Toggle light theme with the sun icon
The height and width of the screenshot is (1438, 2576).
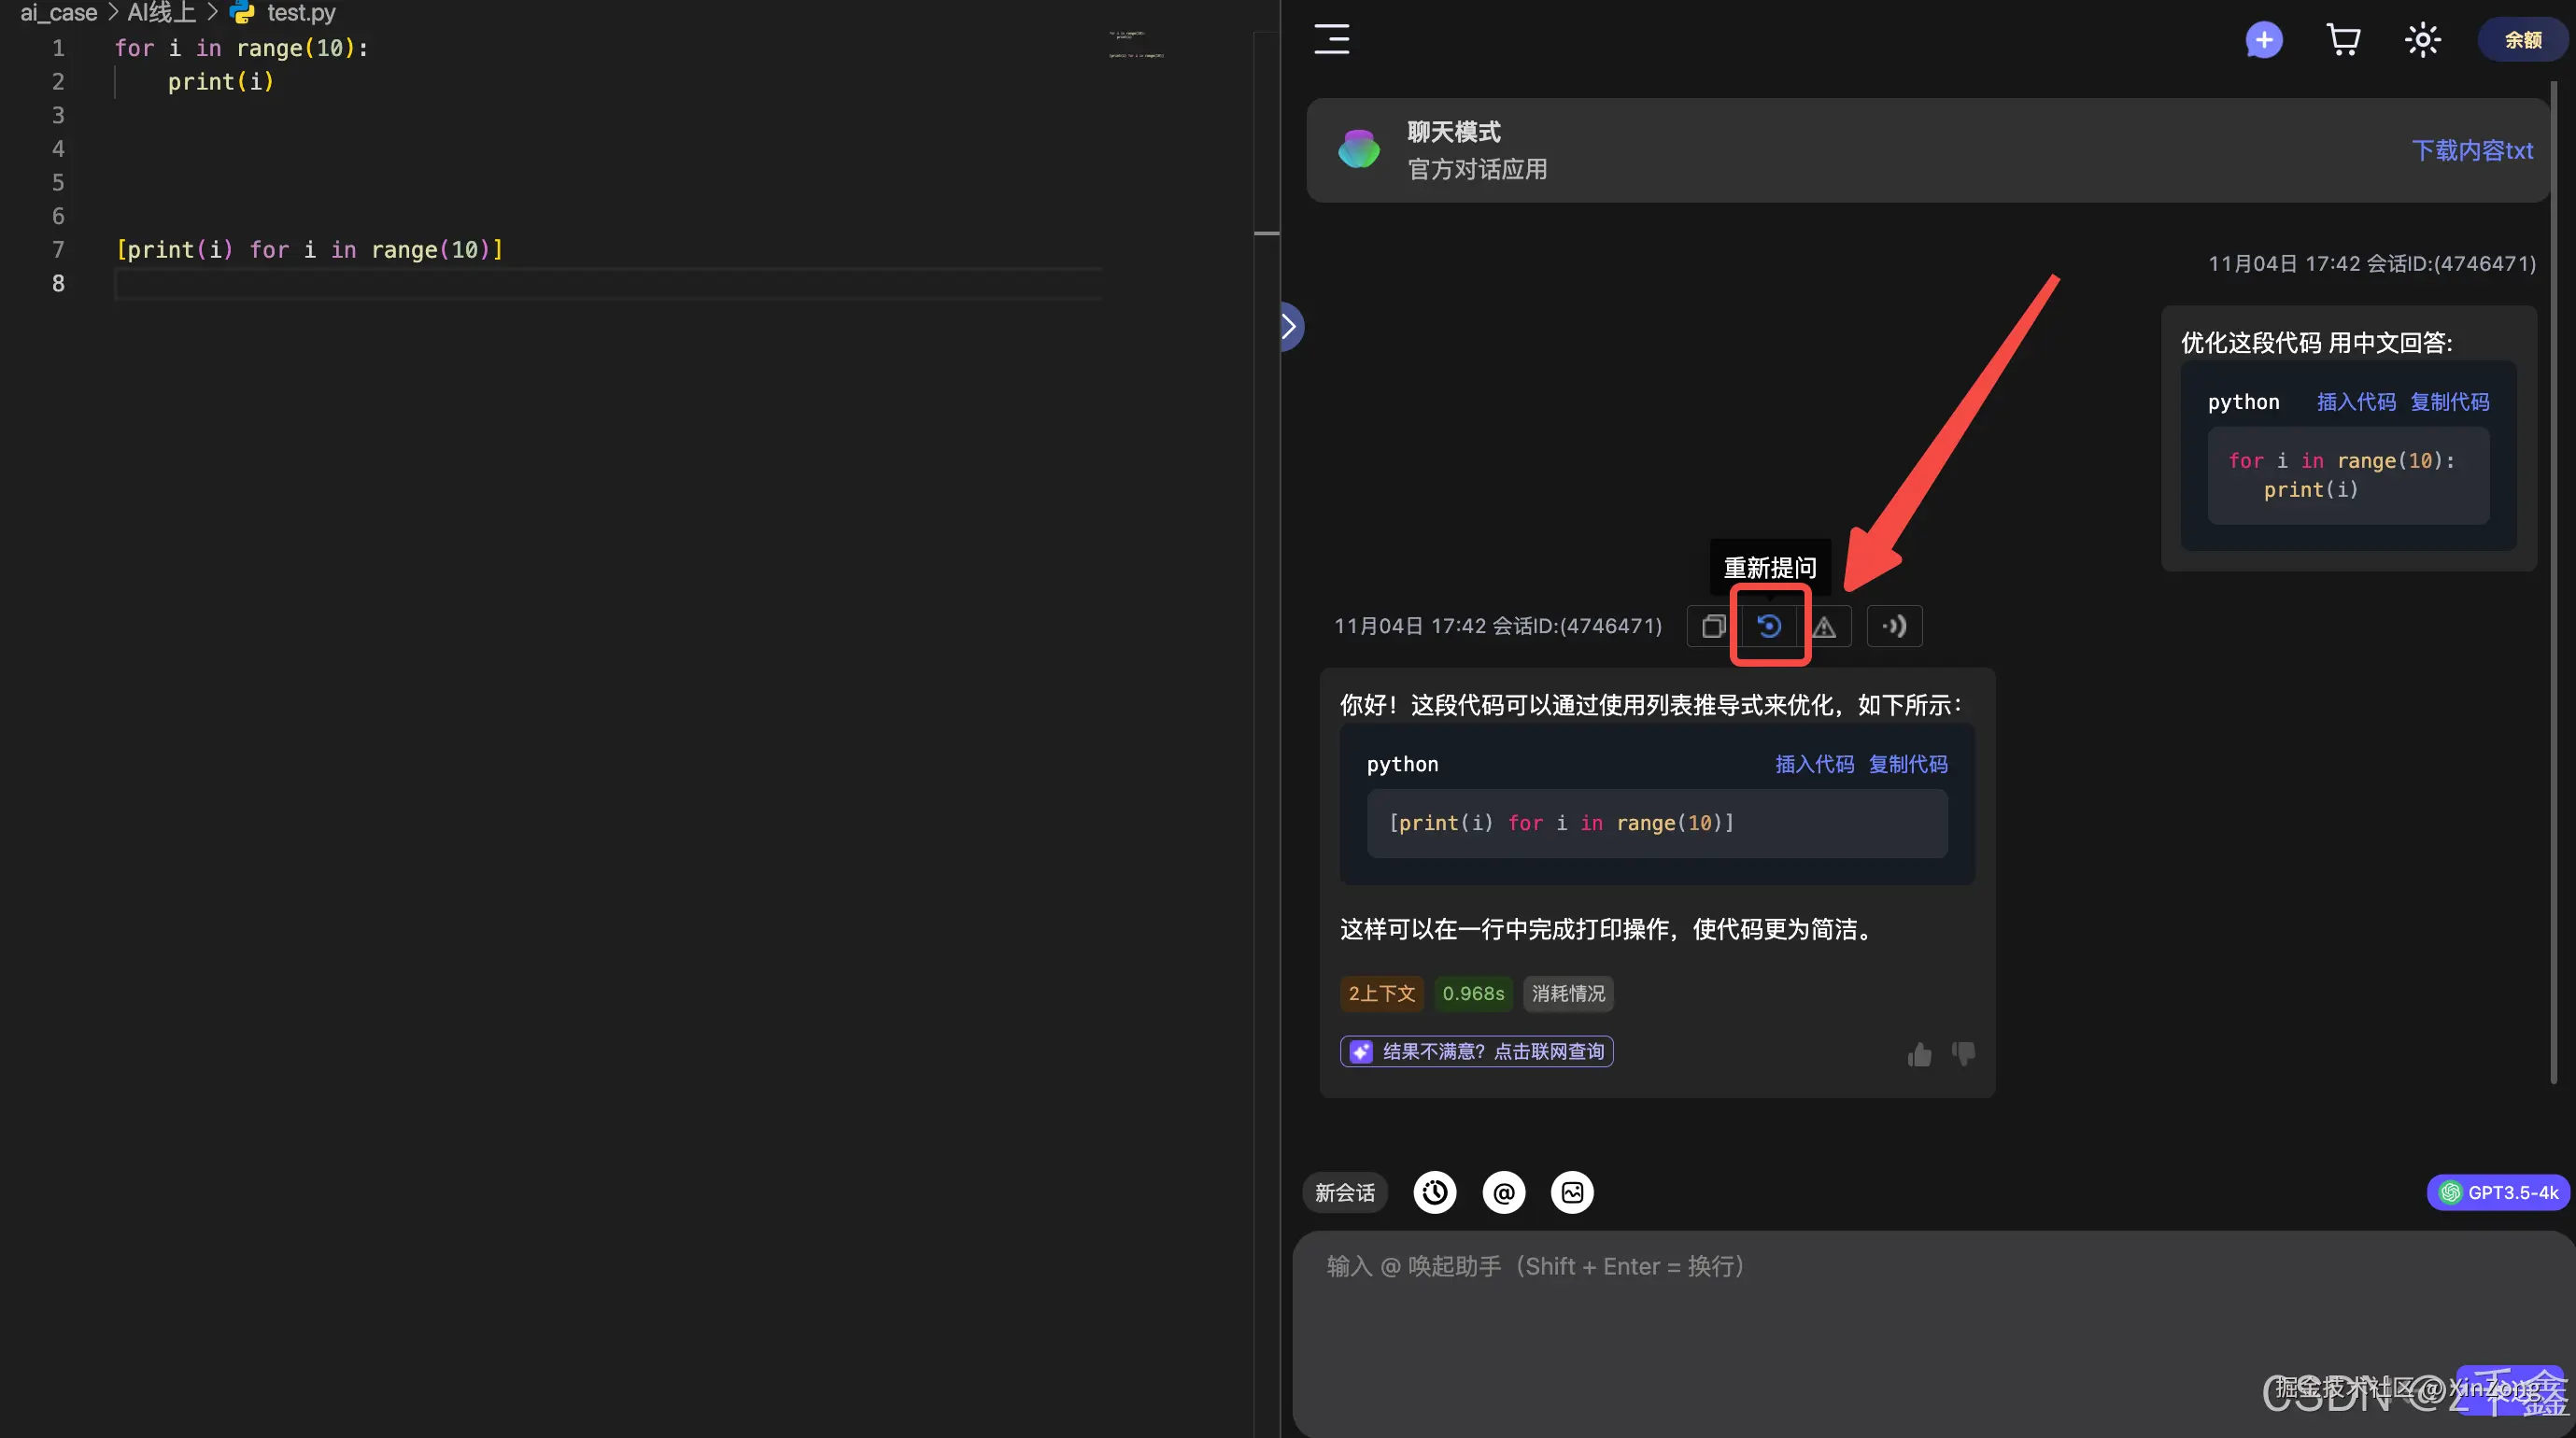(x=2422, y=40)
